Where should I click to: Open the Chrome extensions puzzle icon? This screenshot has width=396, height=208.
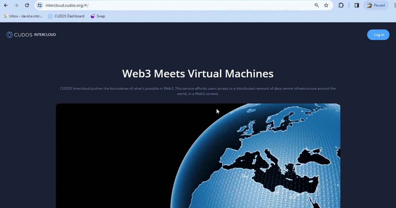[x=341, y=5]
